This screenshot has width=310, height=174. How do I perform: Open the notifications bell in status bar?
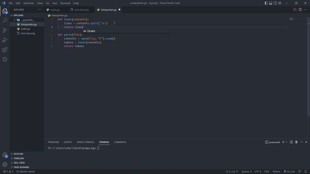click(x=306, y=172)
